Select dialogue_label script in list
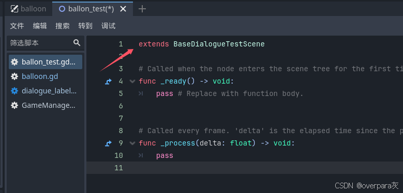Viewport: 403px width, 193px height. [x=46, y=91]
